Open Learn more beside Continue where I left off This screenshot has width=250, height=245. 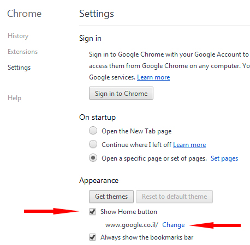[189, 145]
